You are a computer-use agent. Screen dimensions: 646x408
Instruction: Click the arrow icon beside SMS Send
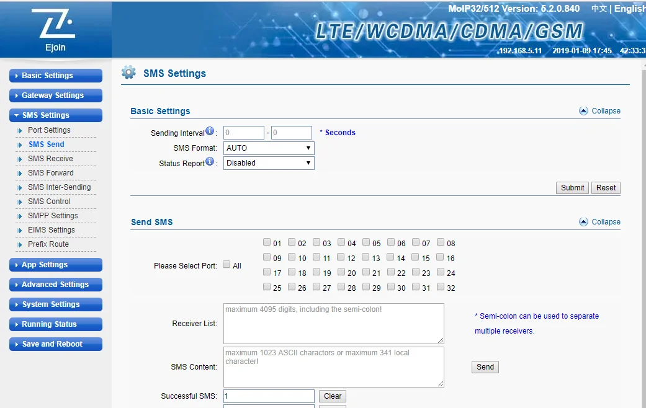click(x=20, y=145)
